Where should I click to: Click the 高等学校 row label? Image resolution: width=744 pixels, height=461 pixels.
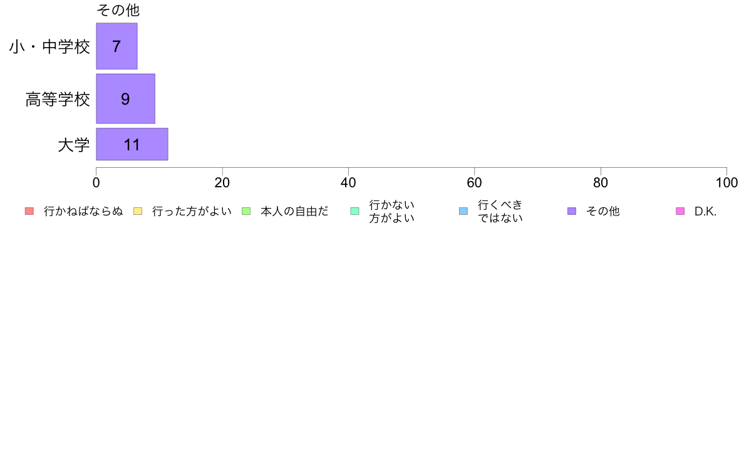point(58,99)
